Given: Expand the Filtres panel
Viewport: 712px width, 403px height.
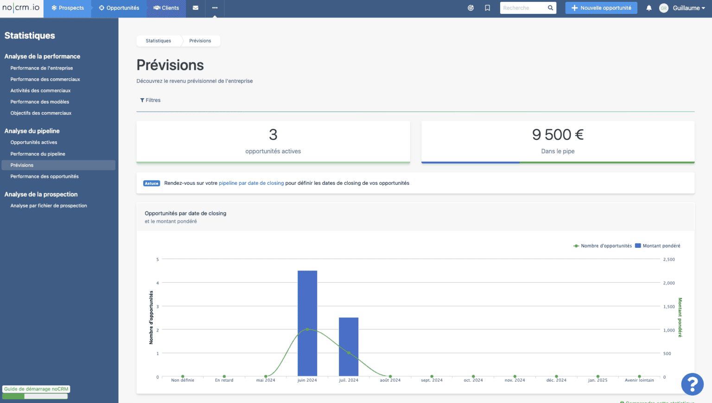Looking at the screenshot, I should 150,100.
